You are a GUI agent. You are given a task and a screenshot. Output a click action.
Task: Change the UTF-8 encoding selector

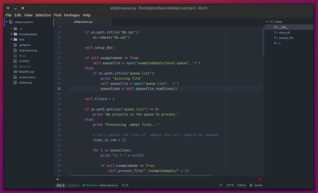click(x=230, y=185)
